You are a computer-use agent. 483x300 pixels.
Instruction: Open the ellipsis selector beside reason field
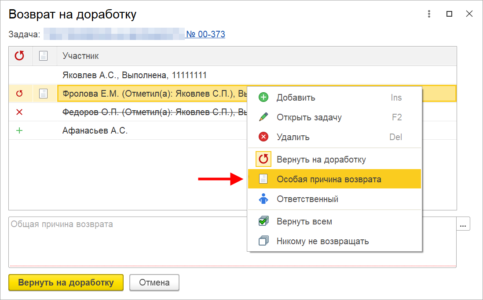pos(462,224)
